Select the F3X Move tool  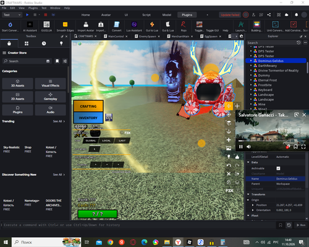pos(229,106)
